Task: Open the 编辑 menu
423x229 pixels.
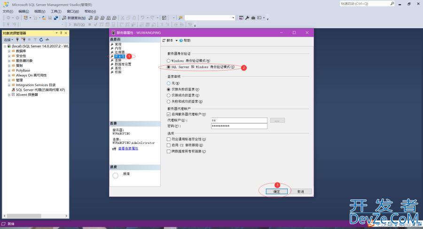Action: (23, 11)
